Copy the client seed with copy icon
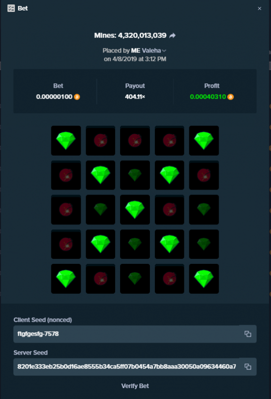This screenshot has height=399, width=271. tap(248, 334)
